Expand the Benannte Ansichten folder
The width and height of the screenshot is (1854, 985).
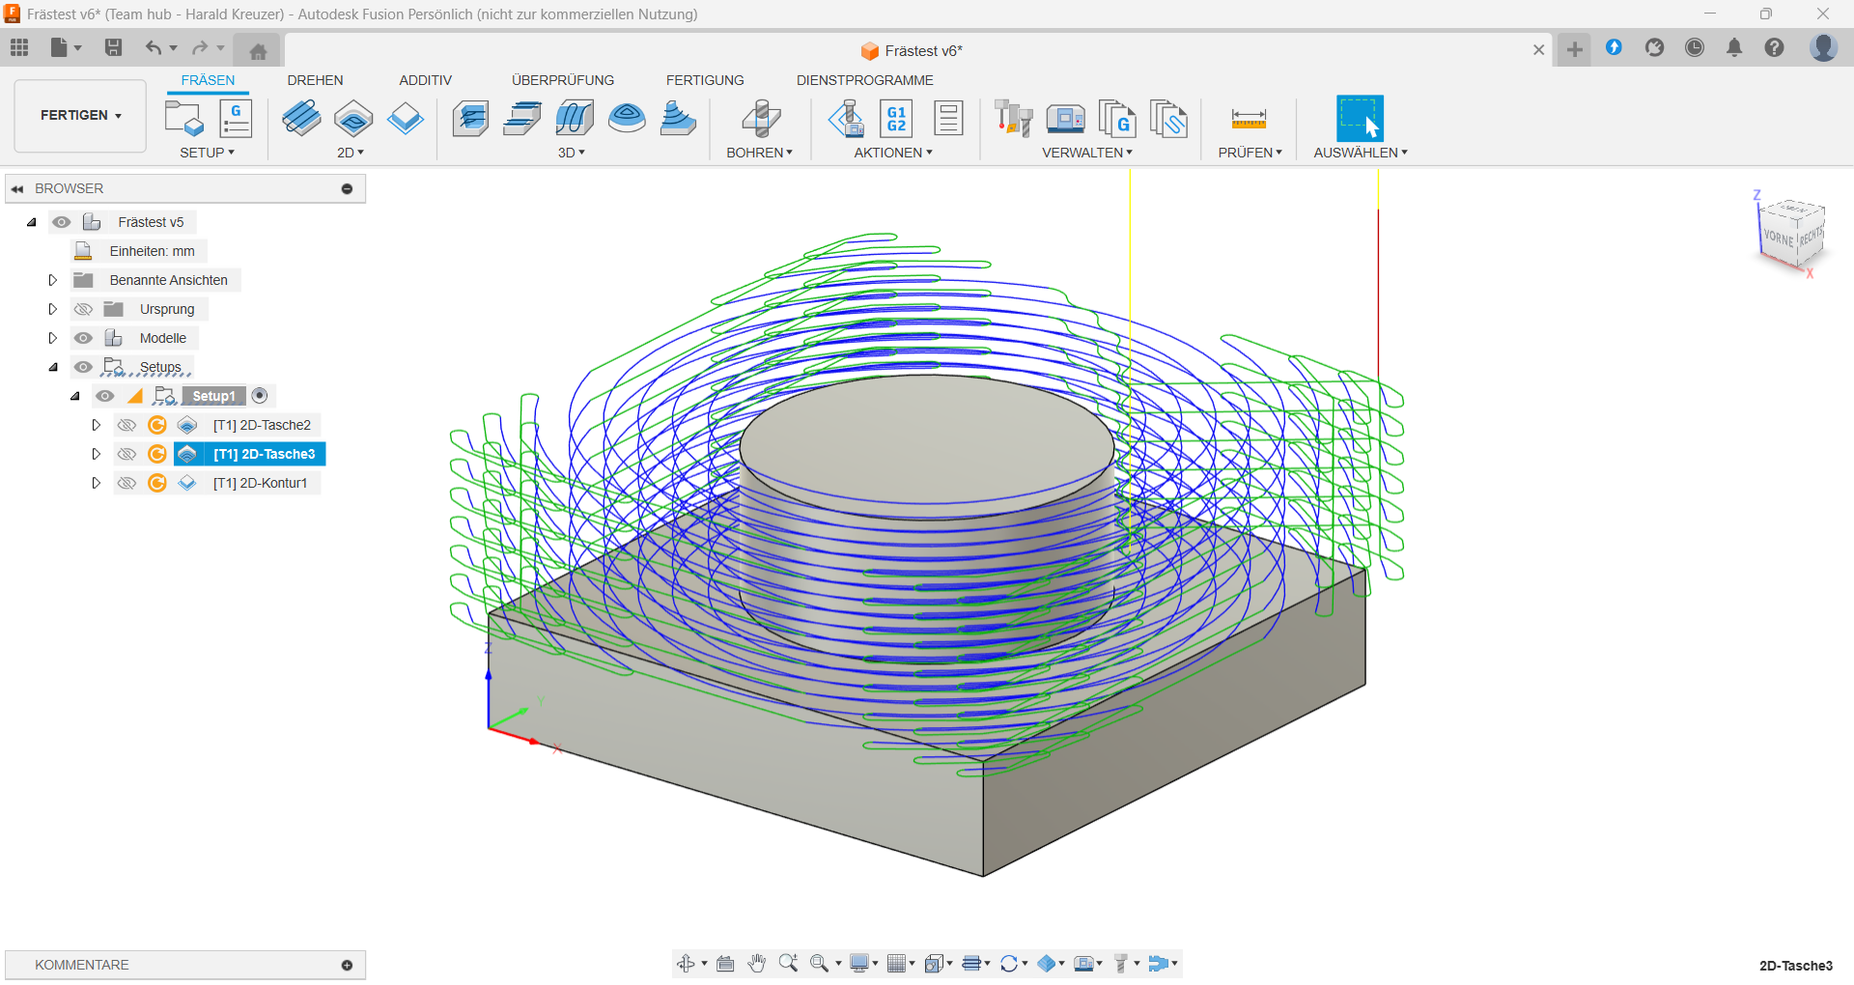click(x=53, y=280)
